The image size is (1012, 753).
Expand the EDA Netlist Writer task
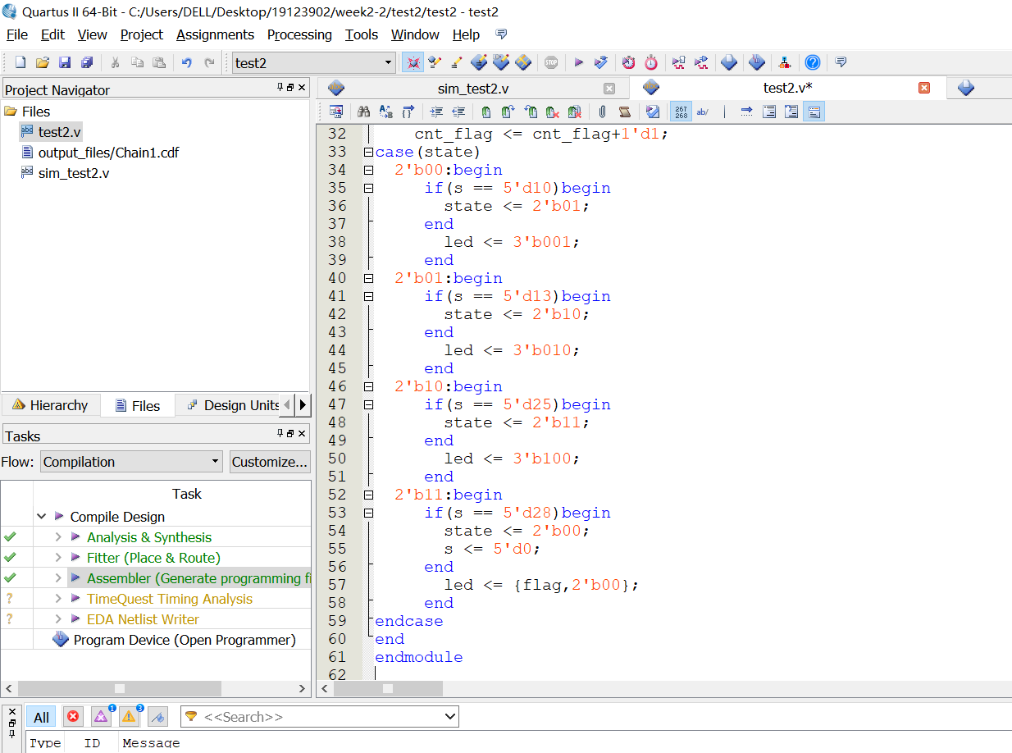(x=58, y=619)
